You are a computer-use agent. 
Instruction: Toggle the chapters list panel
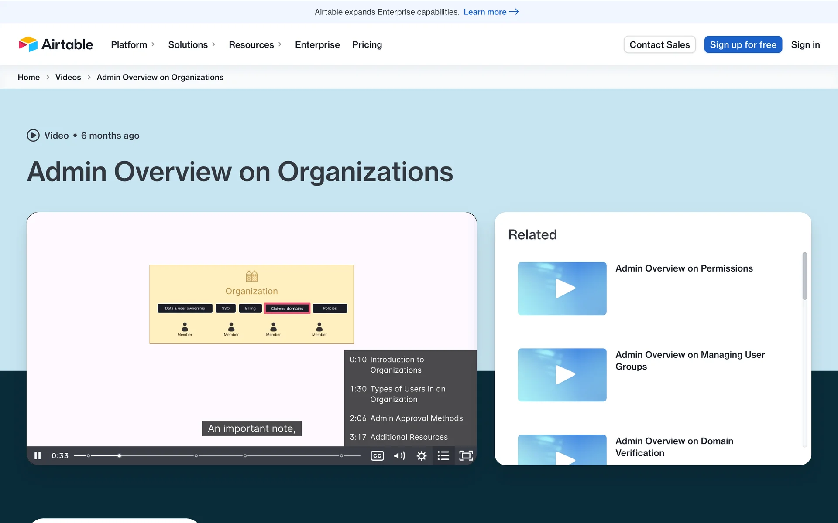tap(443, 455)
